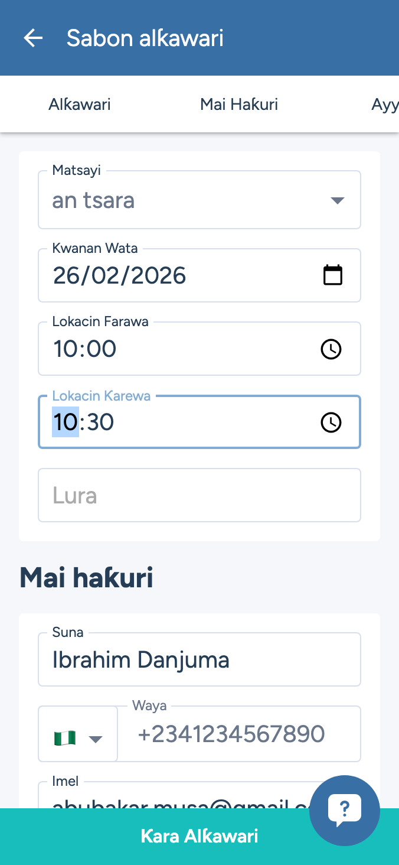Click the Lura notes field
This screenshot has width=399, height=865.
coord(199,495)
